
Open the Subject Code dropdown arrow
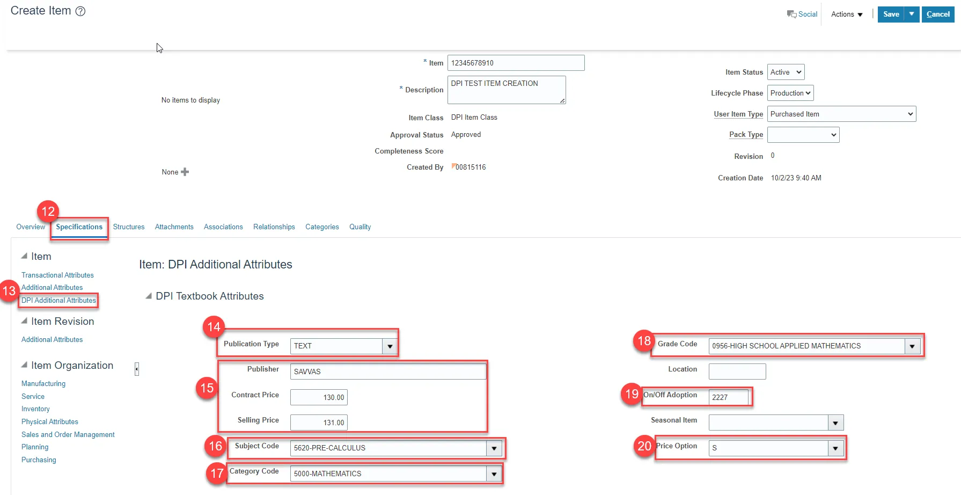(x=494, y=448)
